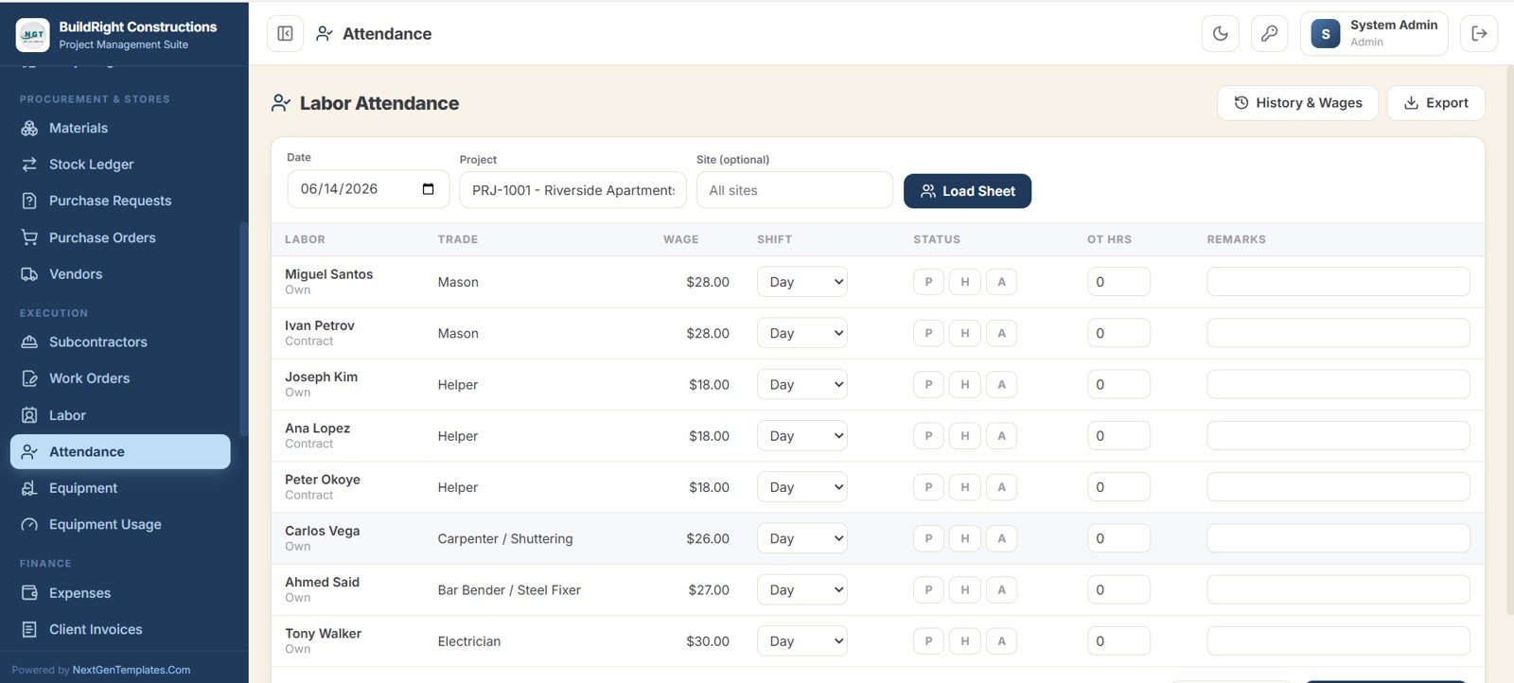Click Labor badge icon

29,415
